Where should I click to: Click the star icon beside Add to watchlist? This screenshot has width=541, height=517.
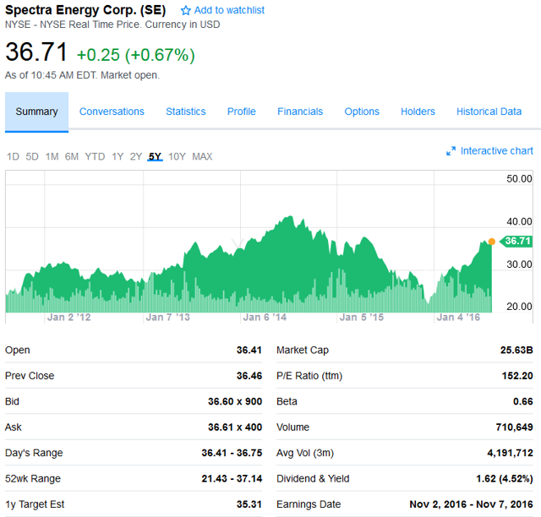(186, 10)
